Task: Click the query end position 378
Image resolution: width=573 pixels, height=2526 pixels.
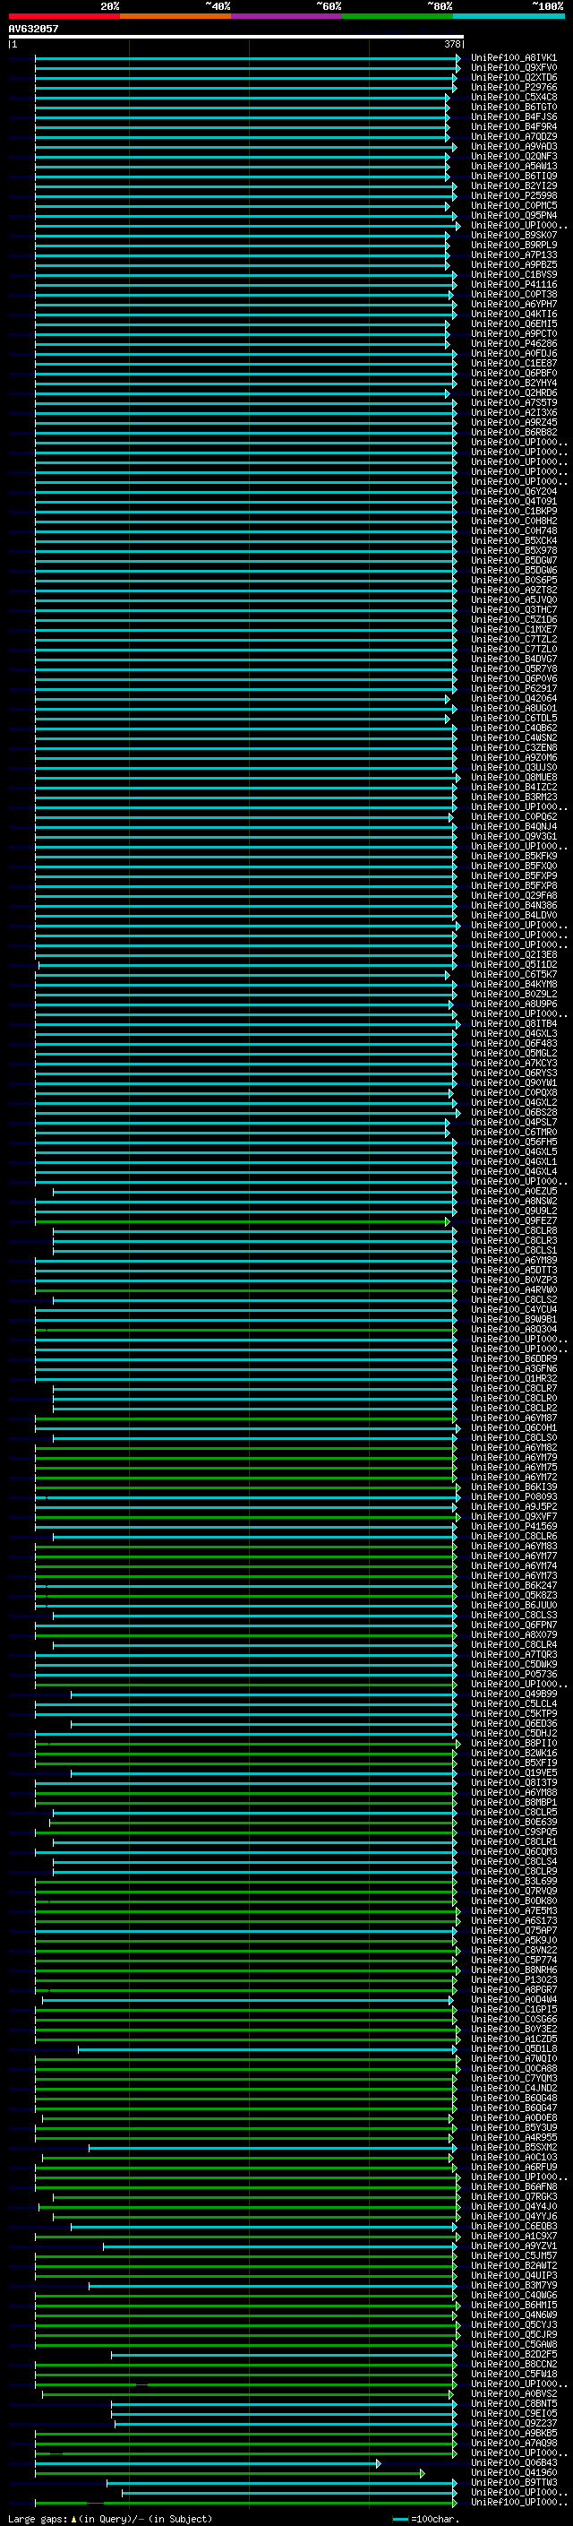Action: point(452,44)
